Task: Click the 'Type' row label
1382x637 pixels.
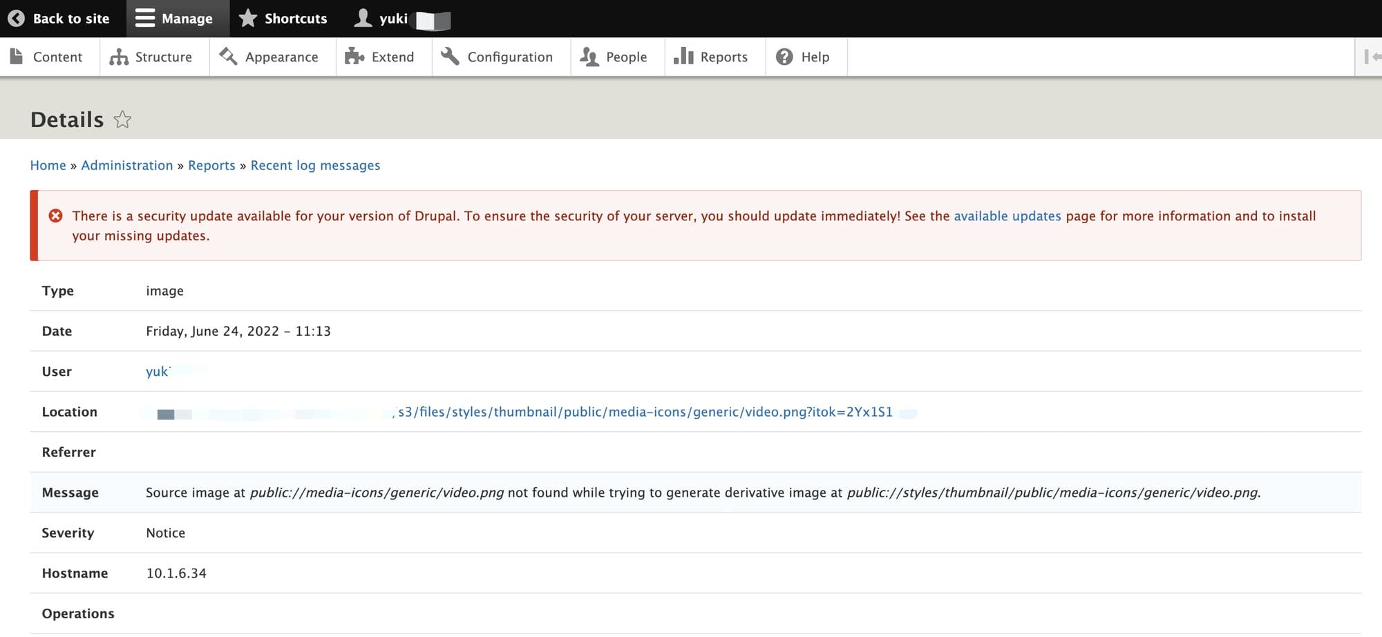Action: click(x=58, y=291)
